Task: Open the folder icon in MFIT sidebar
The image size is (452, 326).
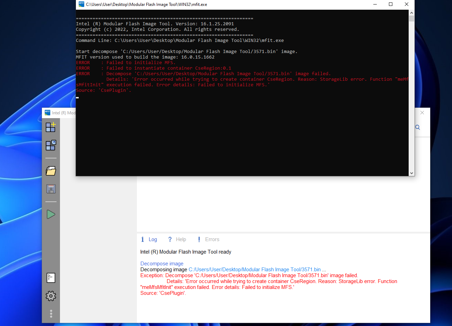Action: pos(51,171)
